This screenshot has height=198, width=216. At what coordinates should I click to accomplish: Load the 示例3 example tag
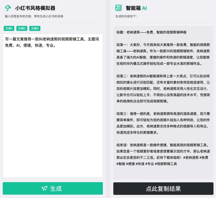[35, 29]
